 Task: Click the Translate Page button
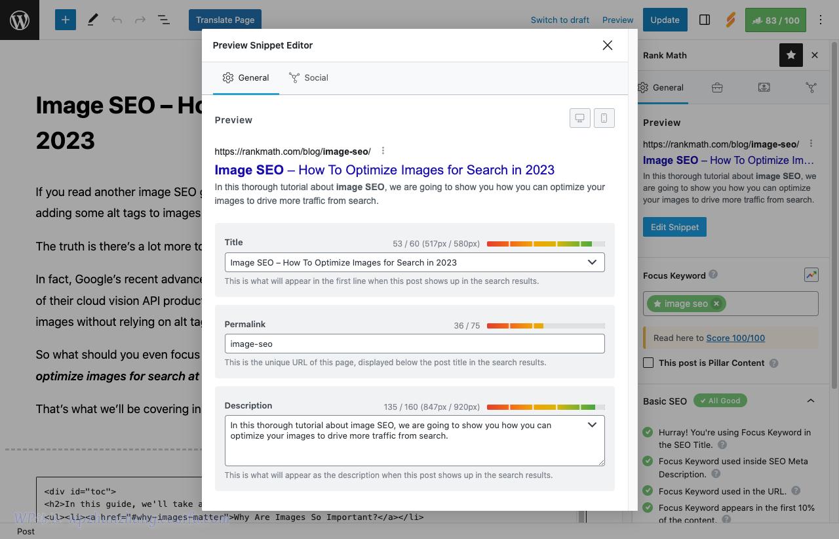(225, 20)
